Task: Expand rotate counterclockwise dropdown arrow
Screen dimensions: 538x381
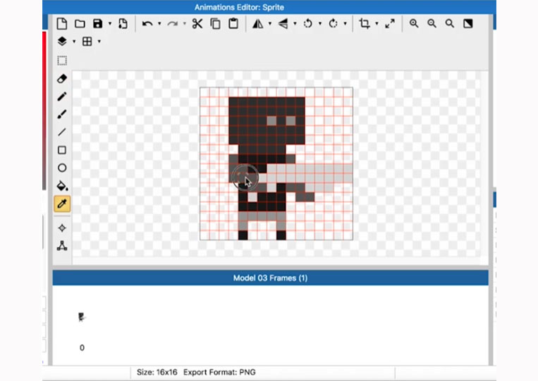Action: (x=320, y=24)
